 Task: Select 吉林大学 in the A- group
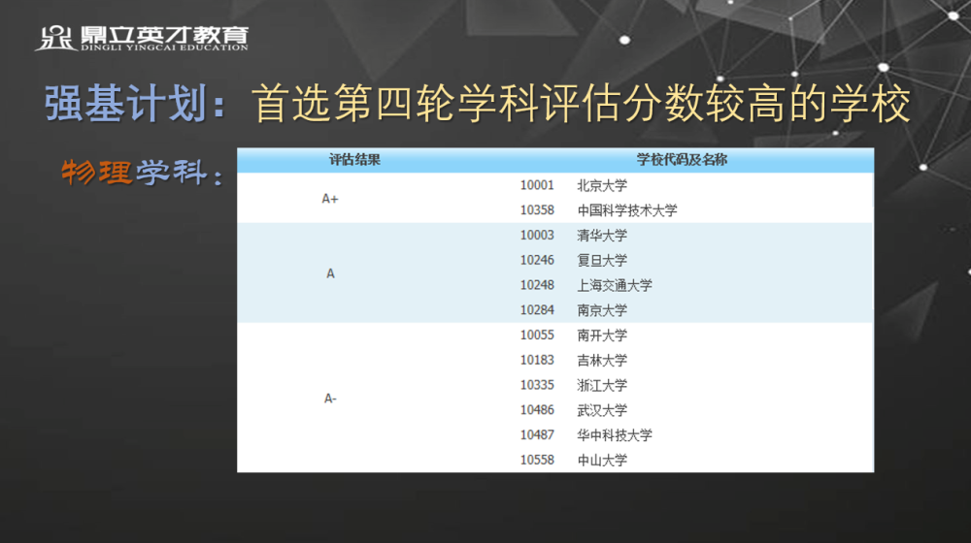[602, 361]
